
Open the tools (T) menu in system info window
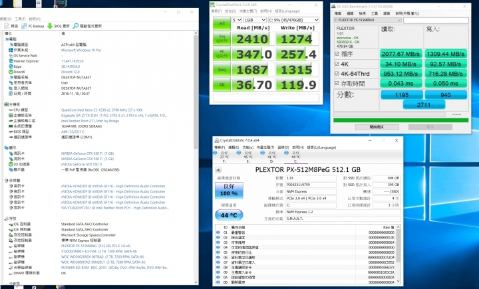click(20, 19)
